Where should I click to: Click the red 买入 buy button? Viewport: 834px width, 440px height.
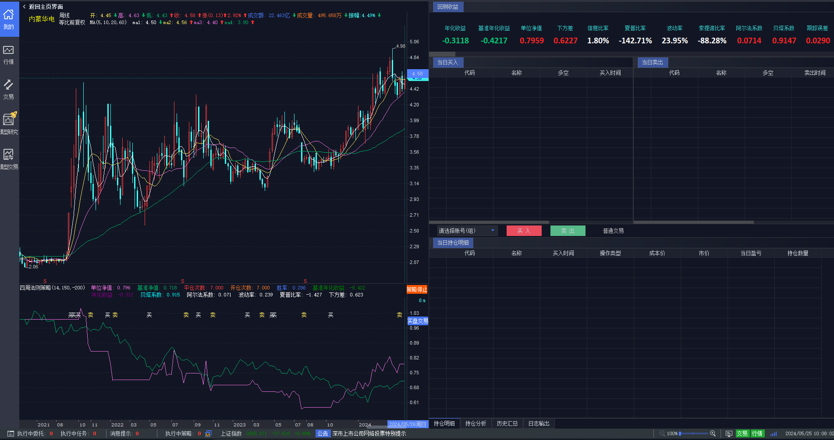click(524, 231)
